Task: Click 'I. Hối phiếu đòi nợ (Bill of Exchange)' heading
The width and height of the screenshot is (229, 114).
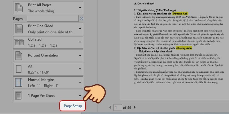Action: [x=155, y=10]
